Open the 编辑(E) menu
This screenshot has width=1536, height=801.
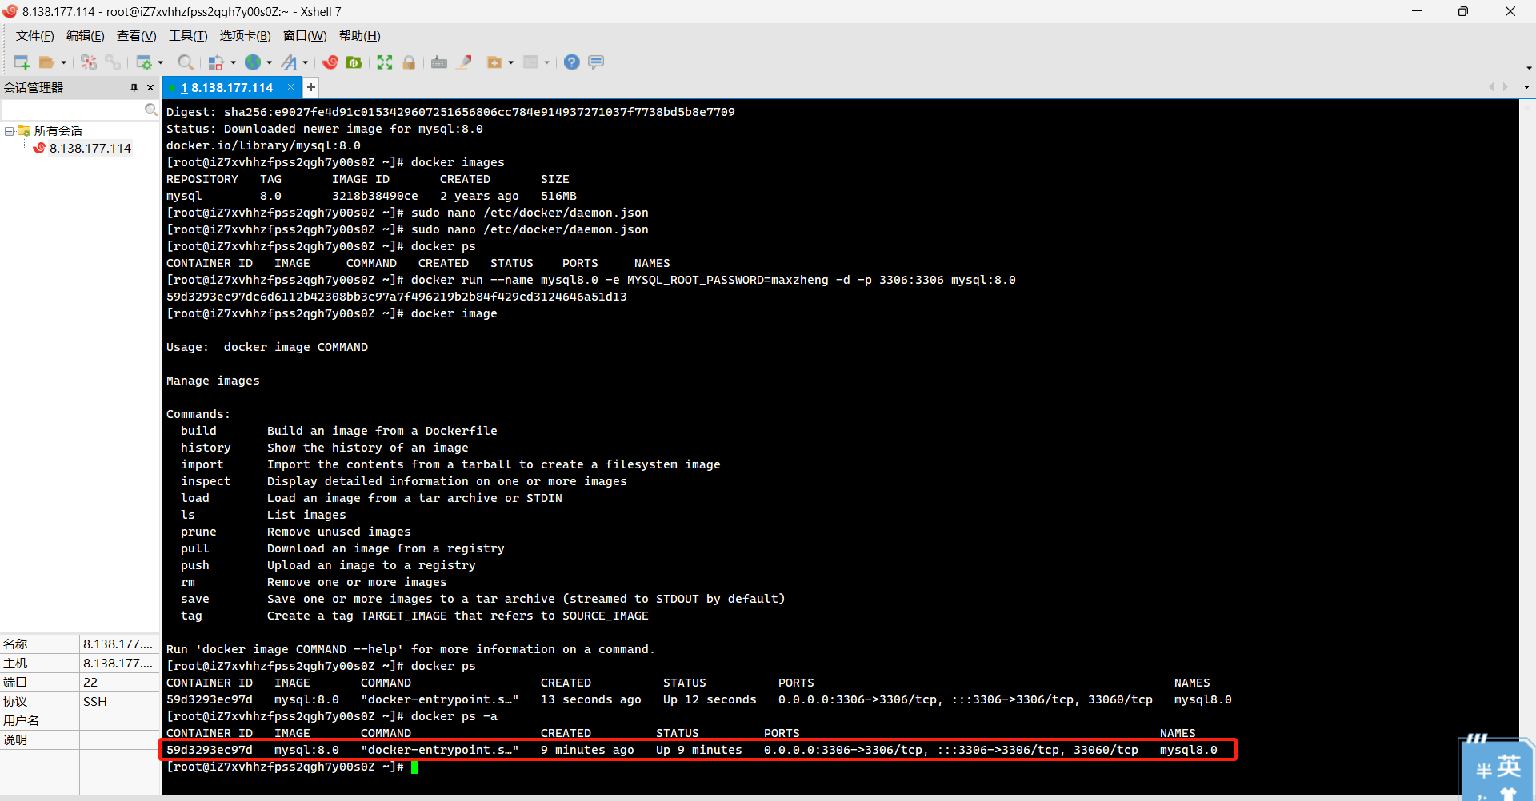(86, 36)
